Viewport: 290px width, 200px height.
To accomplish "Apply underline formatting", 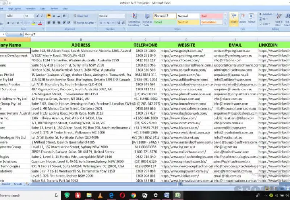I will 18,23.
